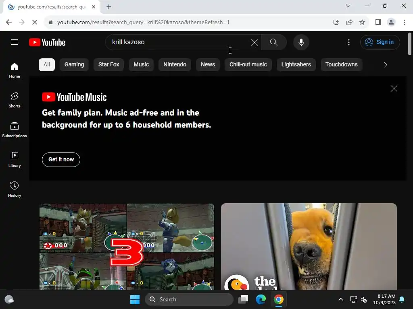Go to Home in the sidebar

point(15,70)
